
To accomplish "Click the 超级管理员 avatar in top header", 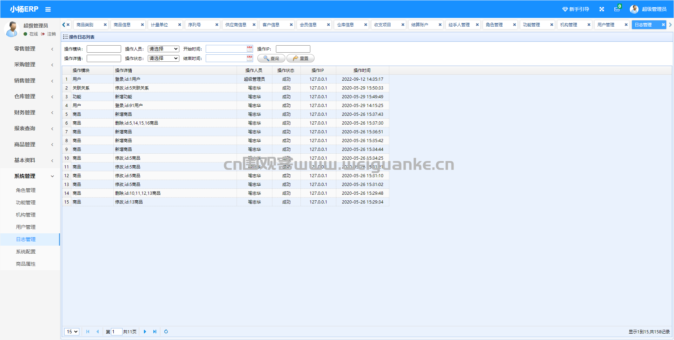I will pos(634,9).
